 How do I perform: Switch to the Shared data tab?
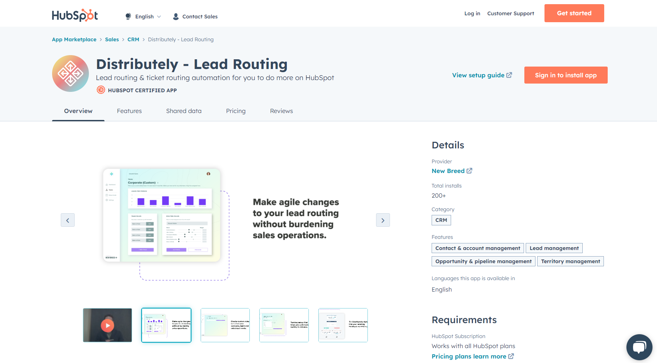pos(184,111)
